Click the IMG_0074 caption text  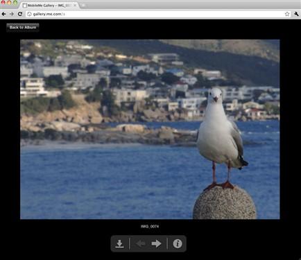point(150,226)
